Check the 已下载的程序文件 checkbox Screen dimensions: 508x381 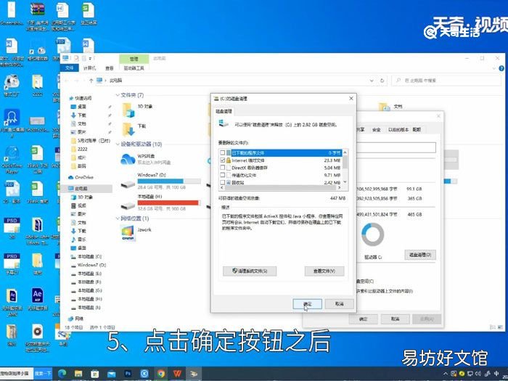coord(223,152)
